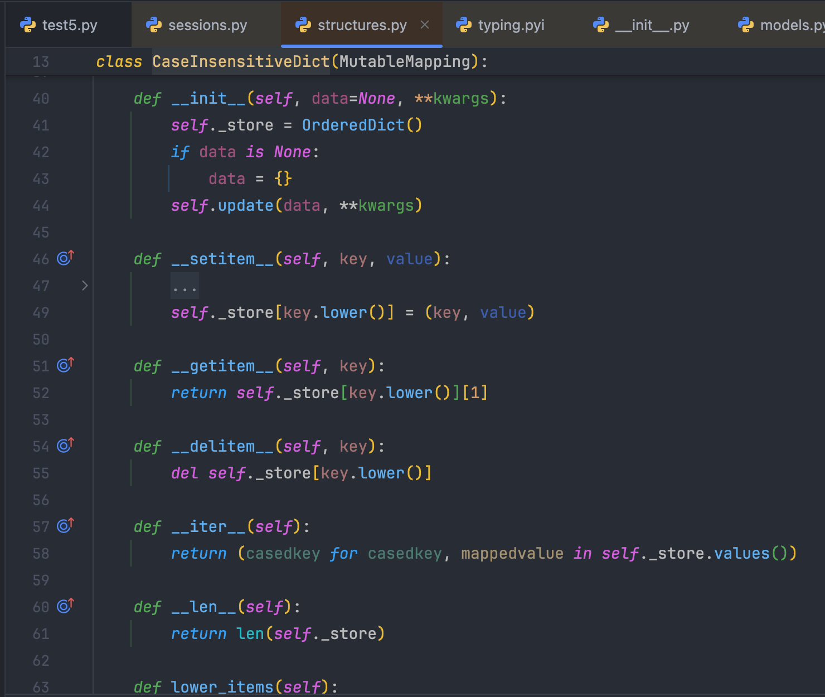This screenshot has height=697, width=825.
Task: Click line number 52 in the gutter
Action: coord(41,393)
